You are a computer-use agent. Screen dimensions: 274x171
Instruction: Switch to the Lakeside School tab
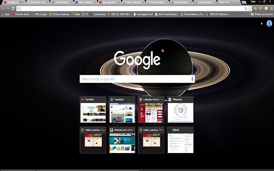62,2
